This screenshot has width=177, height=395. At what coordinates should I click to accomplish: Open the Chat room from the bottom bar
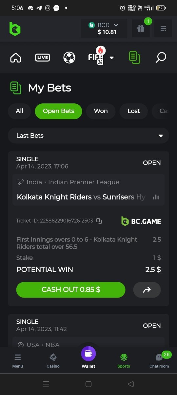[159, 360]
